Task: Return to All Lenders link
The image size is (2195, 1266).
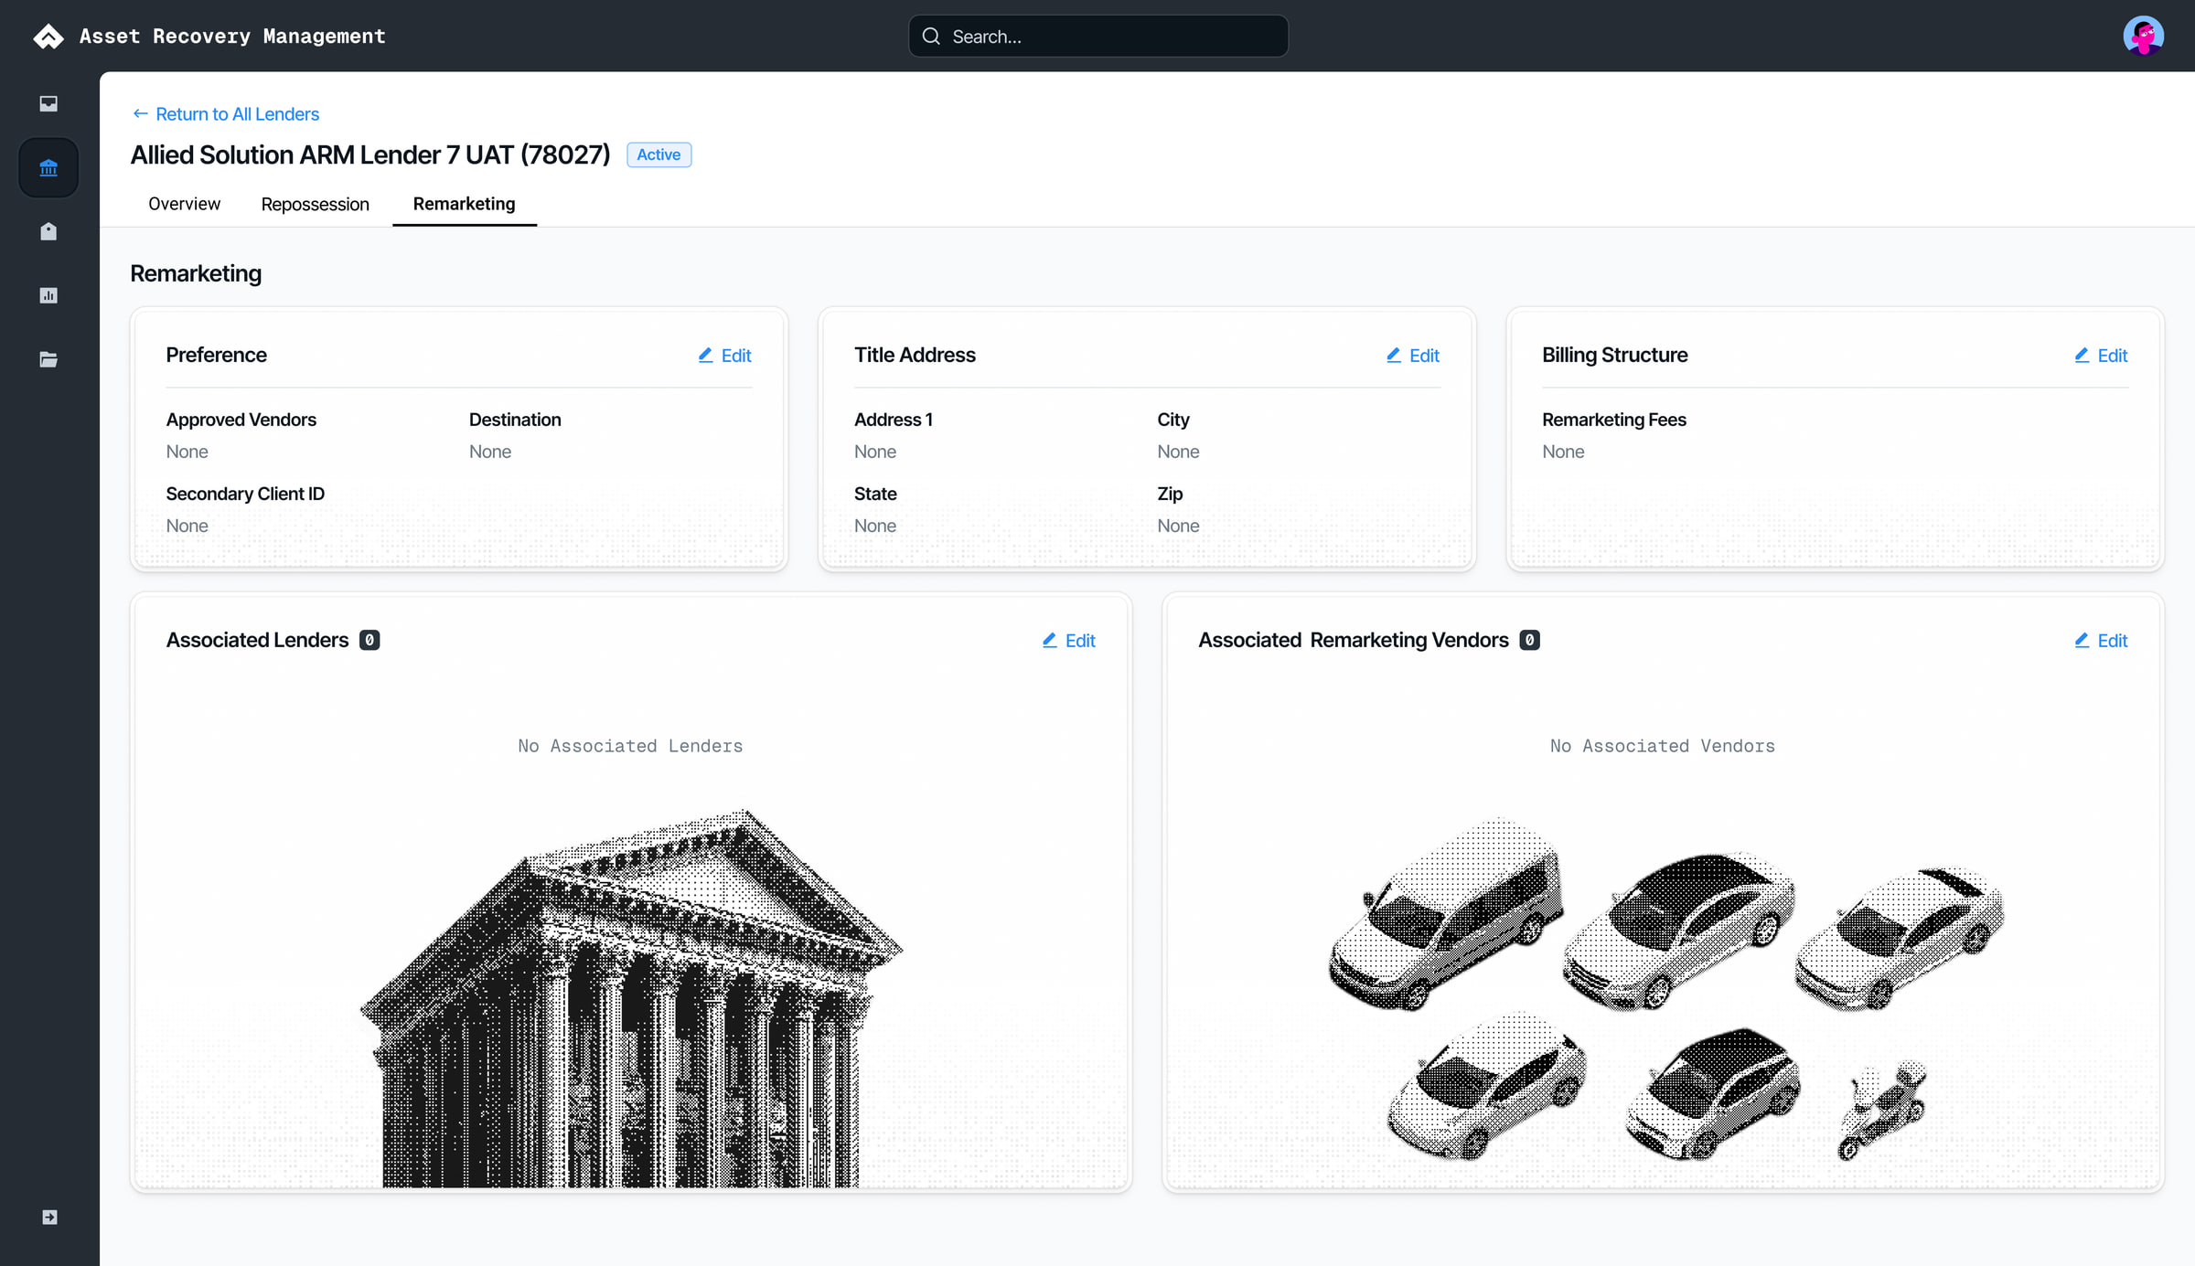Action: click(226, 114)
